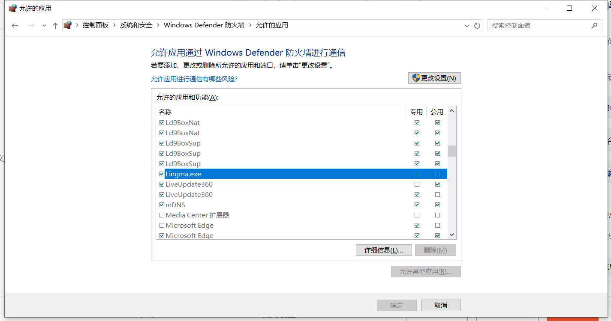This screenshot has width=611, height=321.
Task: Click the control panel icon in address bar
Action: click(67, 25)
